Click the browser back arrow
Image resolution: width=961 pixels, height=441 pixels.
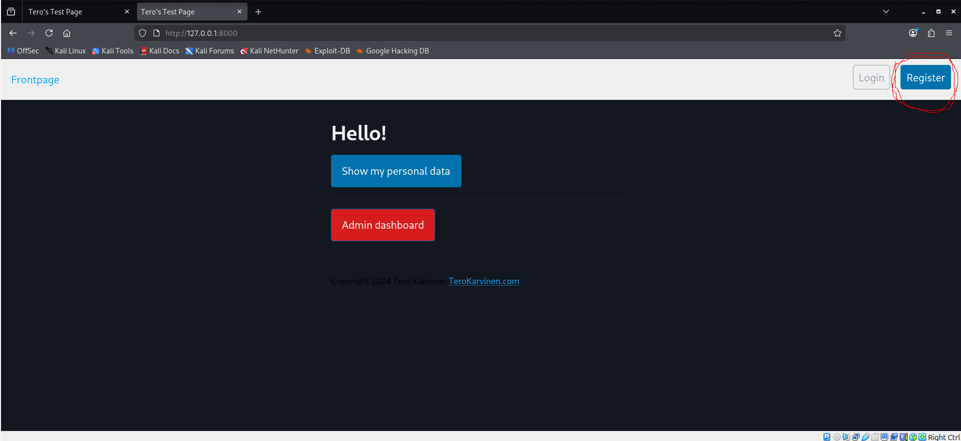(x=13, y=33)
